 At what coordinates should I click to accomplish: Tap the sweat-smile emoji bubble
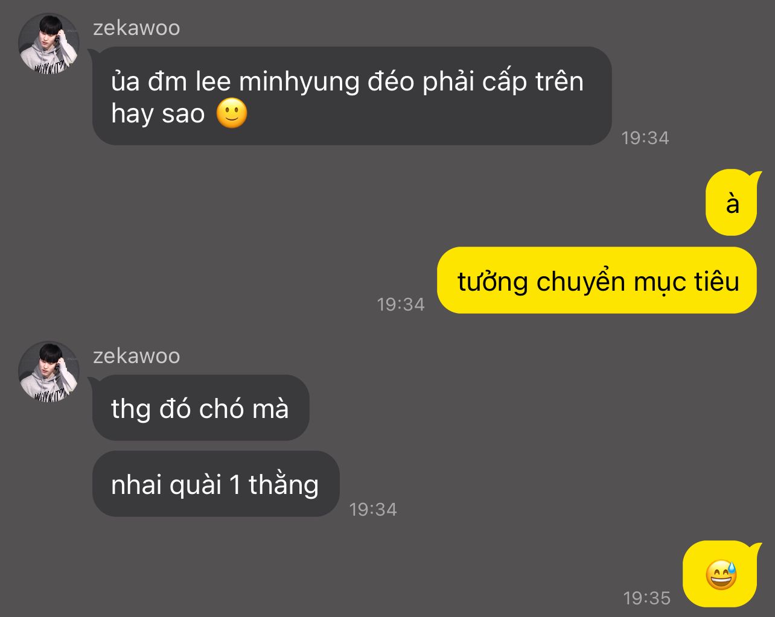720,574
